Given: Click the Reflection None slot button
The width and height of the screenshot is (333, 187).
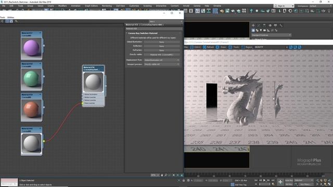Looking at the screenshot, I should point(162,46).
